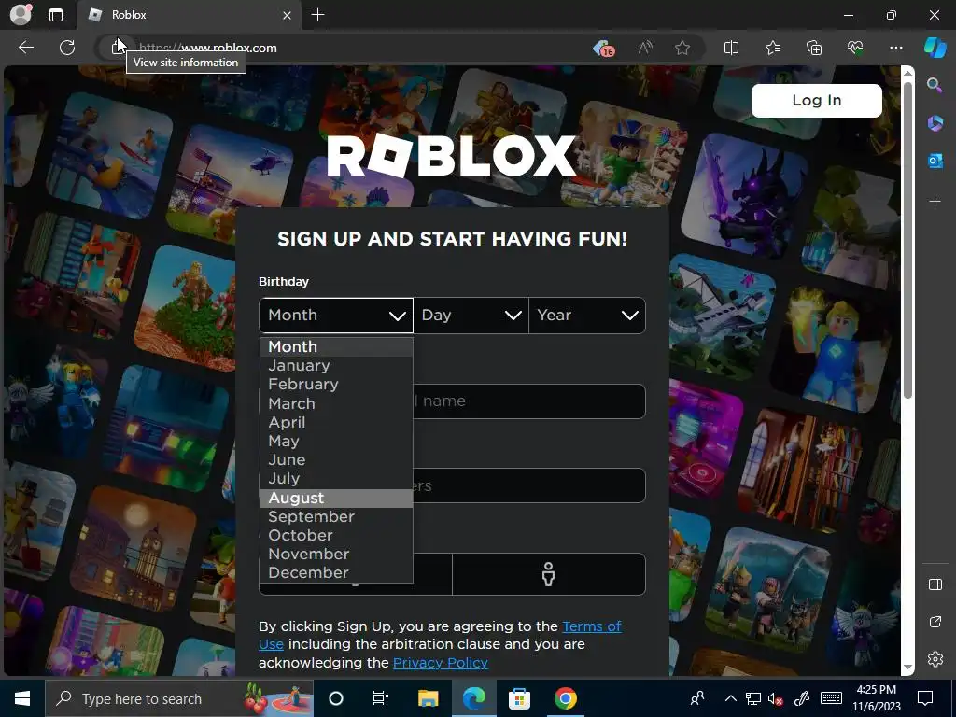Viewport: 956px width, 717px height.
Task: Select December from month list
Action: tap(336, 573)
